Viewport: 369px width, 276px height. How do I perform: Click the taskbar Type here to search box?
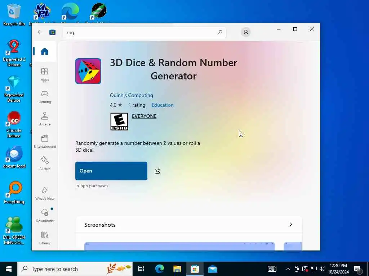(75, 269)
